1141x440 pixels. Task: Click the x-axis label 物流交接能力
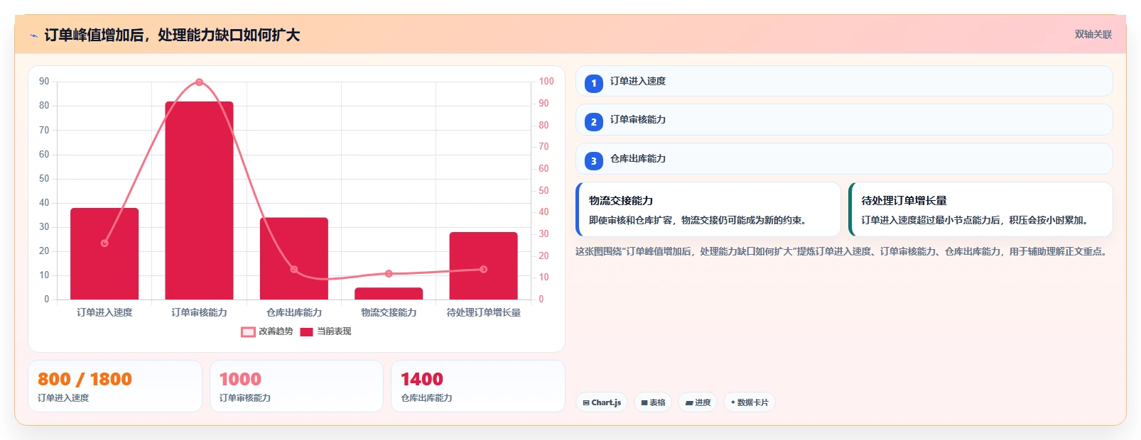coord(389,312)
